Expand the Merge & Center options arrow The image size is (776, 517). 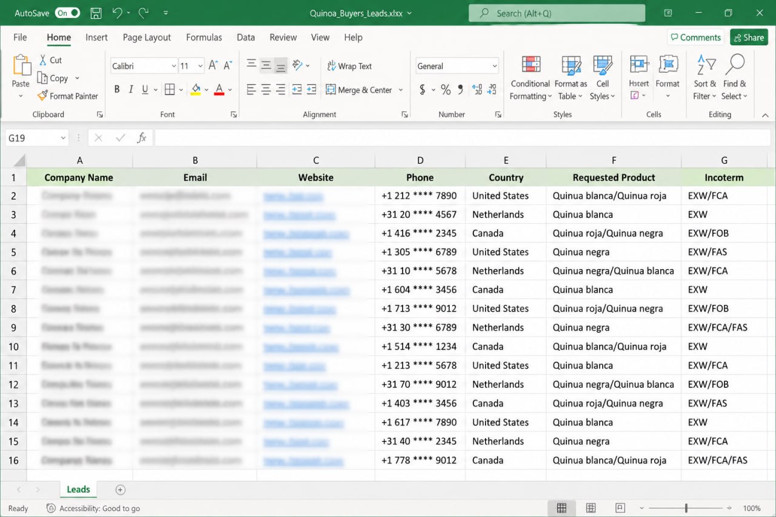point(401,90)
